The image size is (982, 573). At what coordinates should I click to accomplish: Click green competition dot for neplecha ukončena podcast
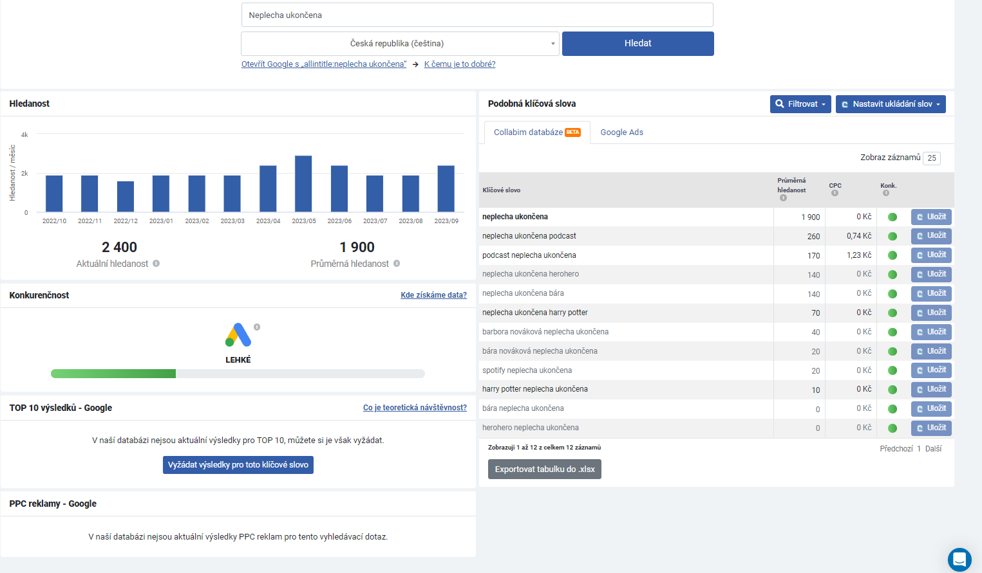coord(892,236)
